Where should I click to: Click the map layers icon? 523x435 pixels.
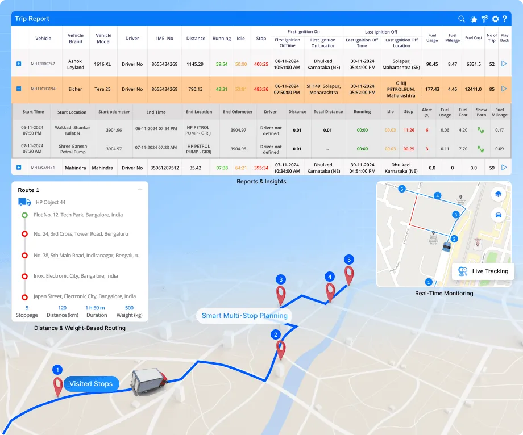click(498, 194)
